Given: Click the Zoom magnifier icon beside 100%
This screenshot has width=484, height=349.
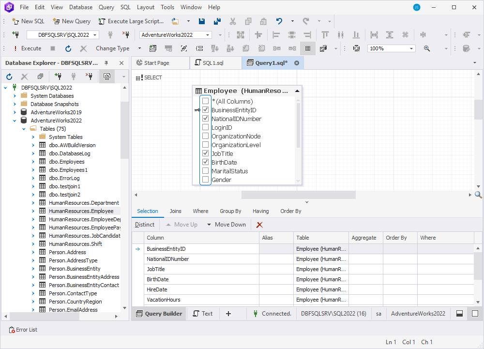Looking at the screenshot, I should pos(427,48).
